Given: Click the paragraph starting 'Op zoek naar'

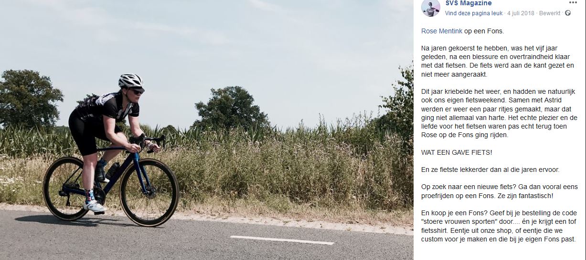Looking at the screenshot, I should tap(500, 191).
